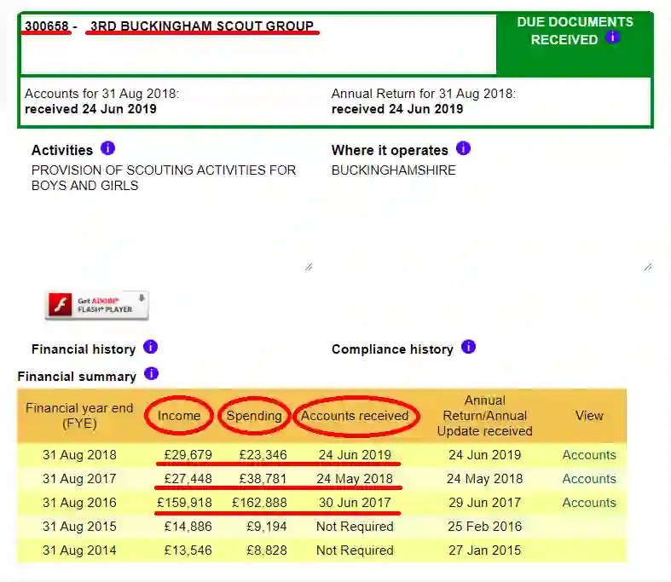
Task: View Accounts for 31 Aug 2016
Action: 588,503
